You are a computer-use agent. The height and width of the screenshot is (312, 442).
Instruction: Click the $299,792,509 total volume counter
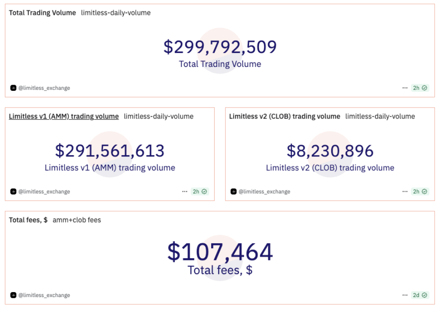click(x=220, y=47)
